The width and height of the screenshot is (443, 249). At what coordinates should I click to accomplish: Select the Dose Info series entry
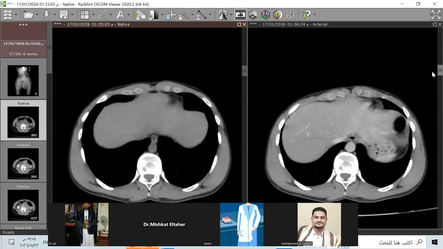click(23, 228)
